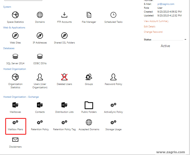Open ActiveSync Policy gears icon

(113, 105)
